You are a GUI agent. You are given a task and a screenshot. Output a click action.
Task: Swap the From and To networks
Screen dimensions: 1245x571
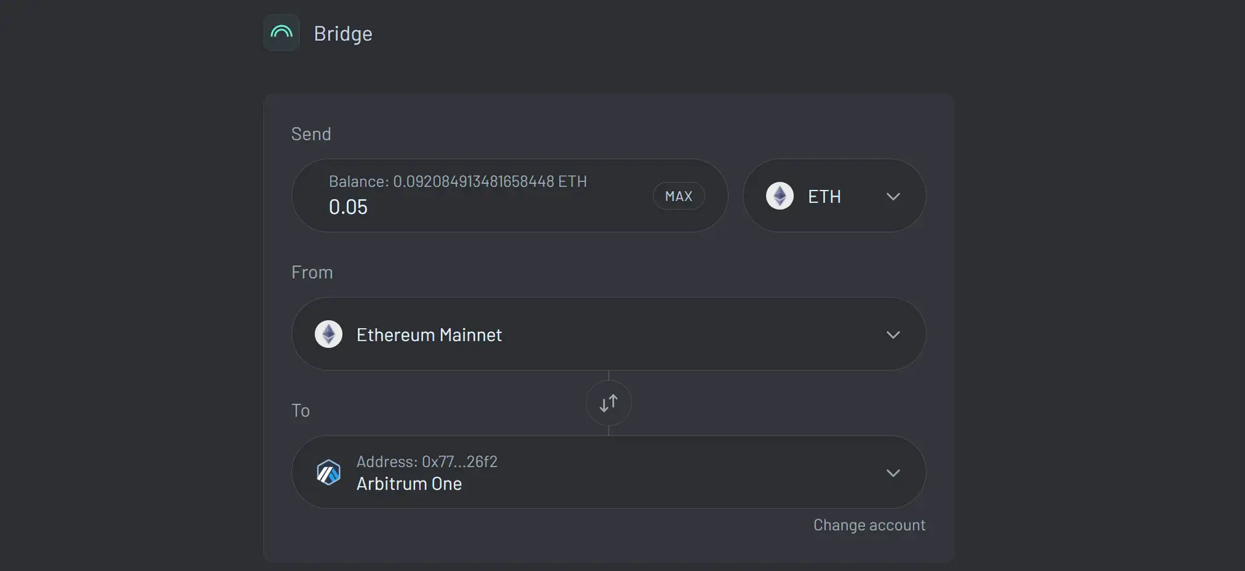[x=608, y=403]
